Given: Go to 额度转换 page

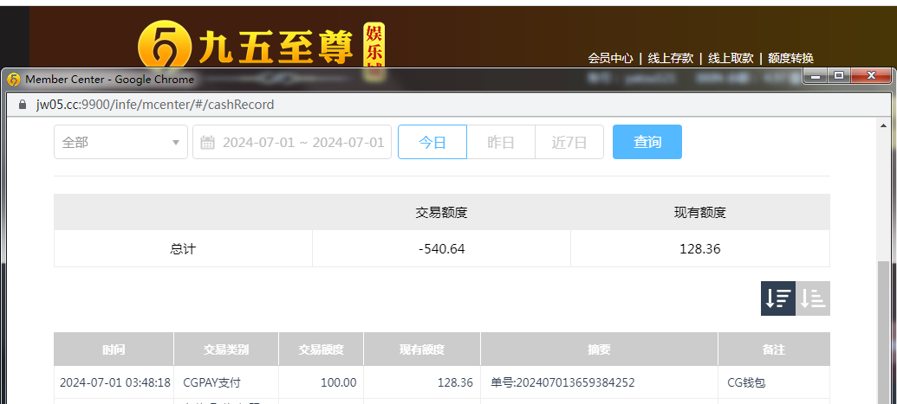Looking at the screenshot, I should [790, 58].
